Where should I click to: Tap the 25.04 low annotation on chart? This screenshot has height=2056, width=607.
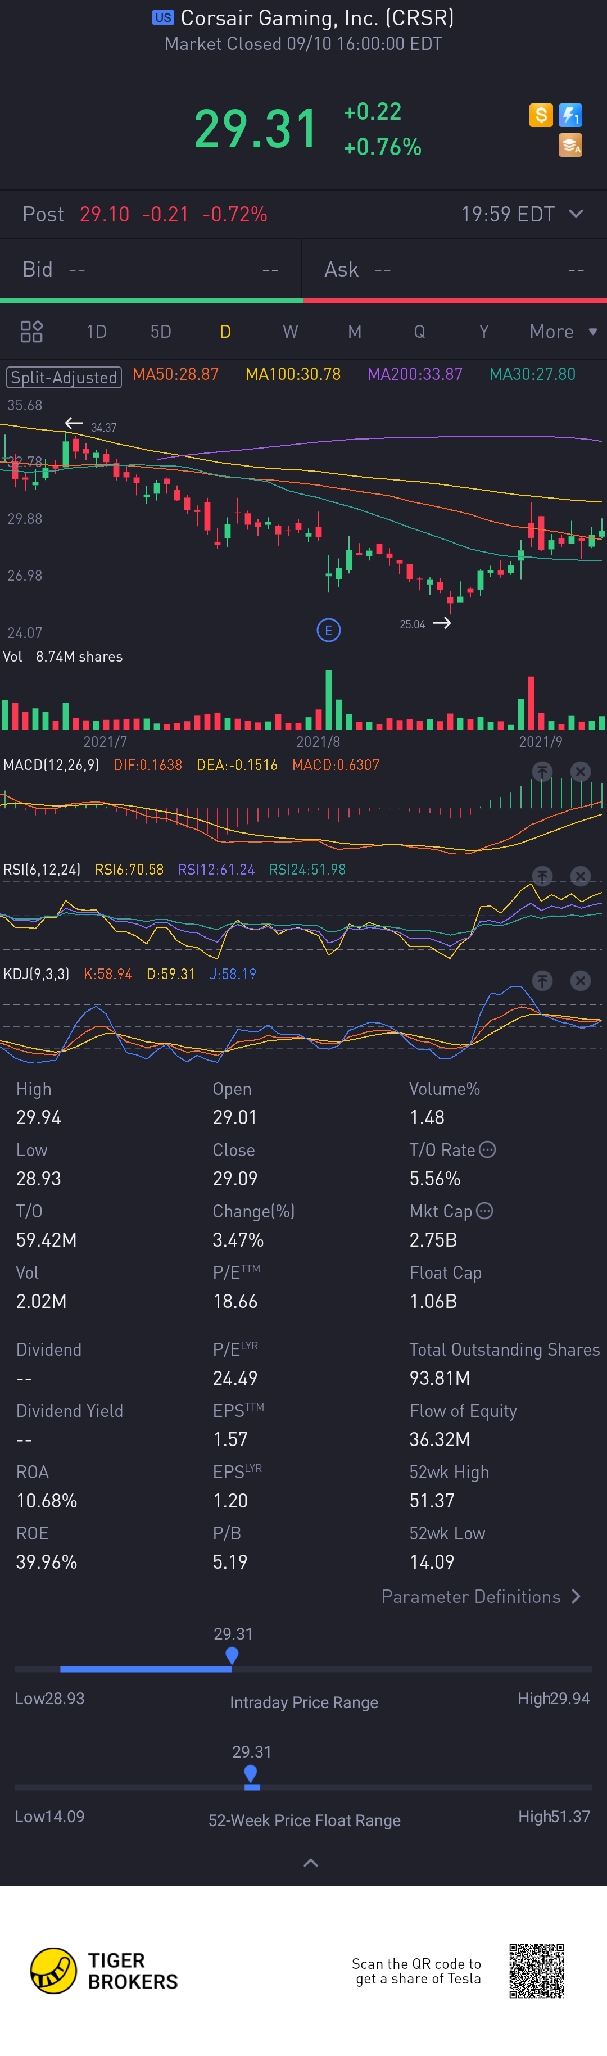413,624
